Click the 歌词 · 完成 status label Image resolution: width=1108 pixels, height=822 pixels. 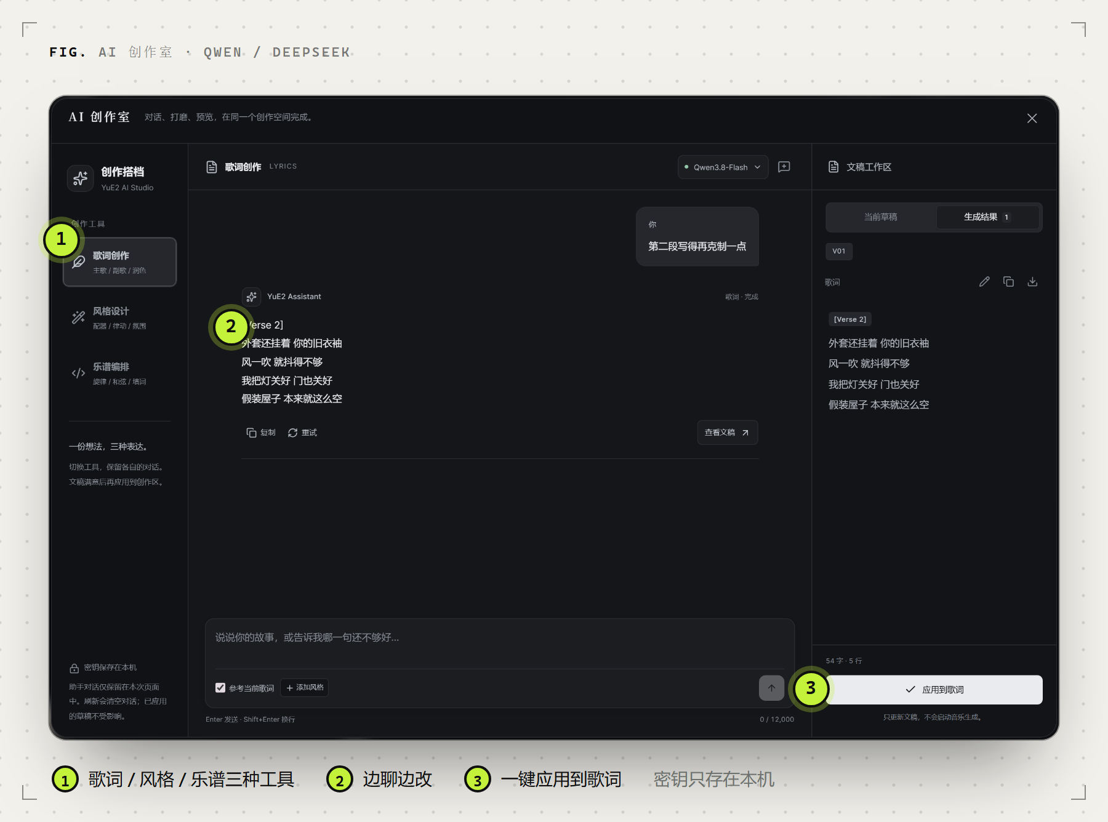click(x=741, y=297)
